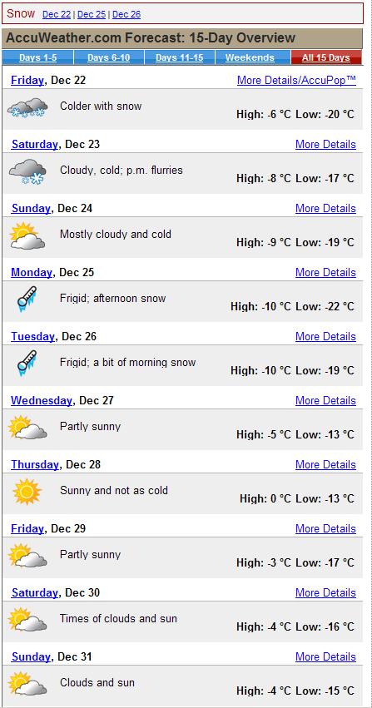The image size is (372, 708).
Task: Click the partly sunny icon for Dec 27
Action: [x=27, y=428]
